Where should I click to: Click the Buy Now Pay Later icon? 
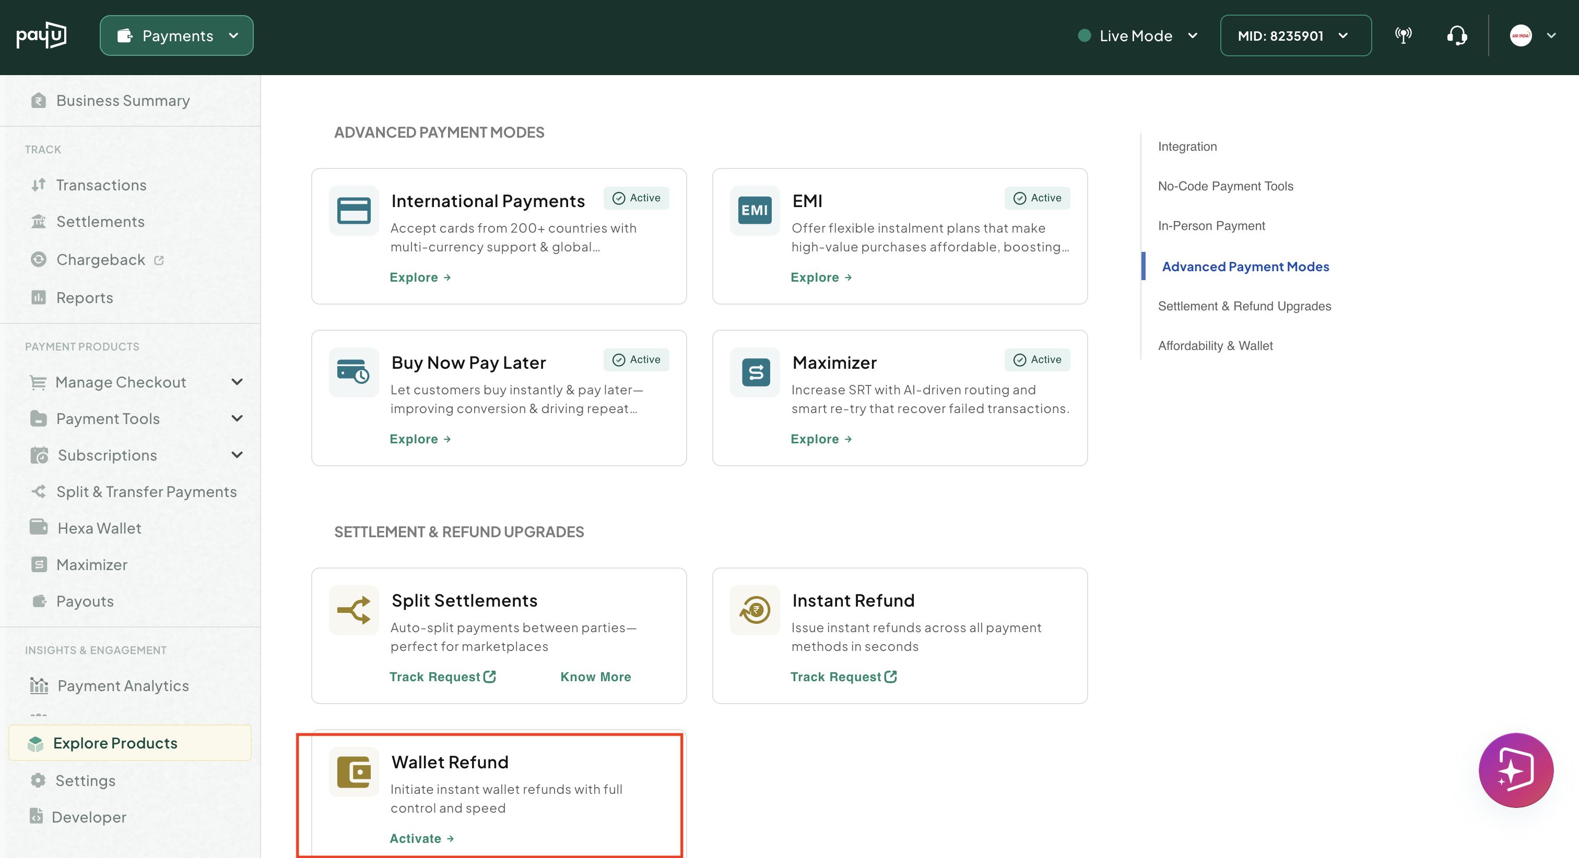353,372
